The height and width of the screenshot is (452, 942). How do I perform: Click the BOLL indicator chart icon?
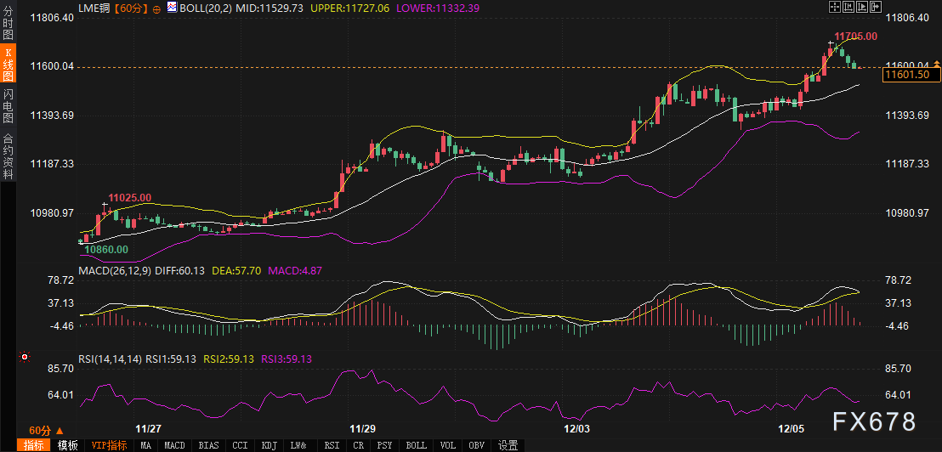point(171,8)
